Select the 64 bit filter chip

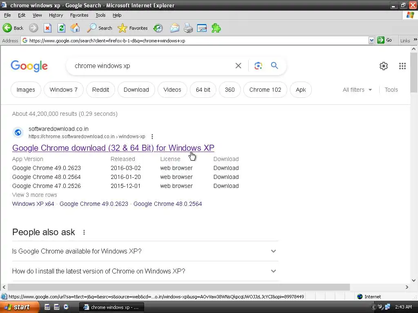(203, 90)
